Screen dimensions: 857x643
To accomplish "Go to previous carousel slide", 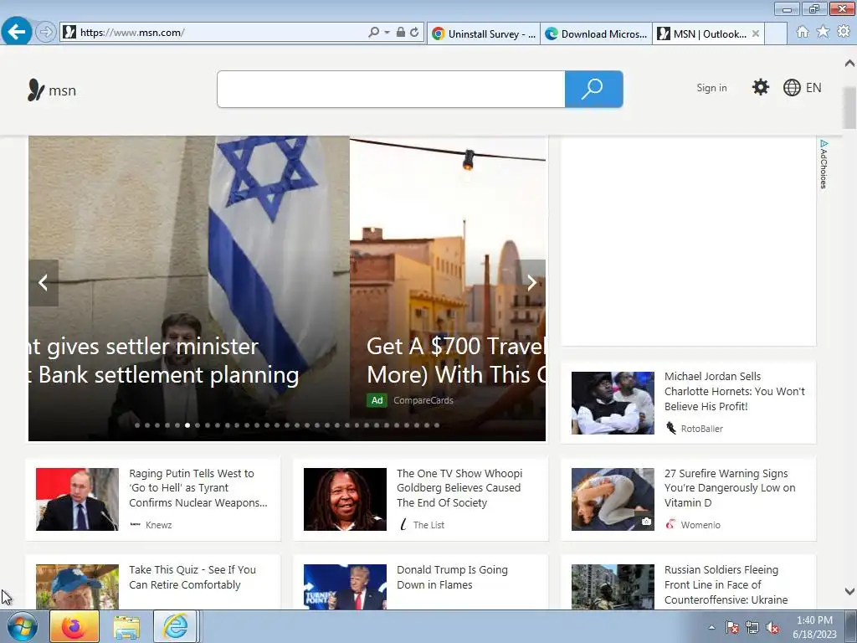I will tap(44, 283).
